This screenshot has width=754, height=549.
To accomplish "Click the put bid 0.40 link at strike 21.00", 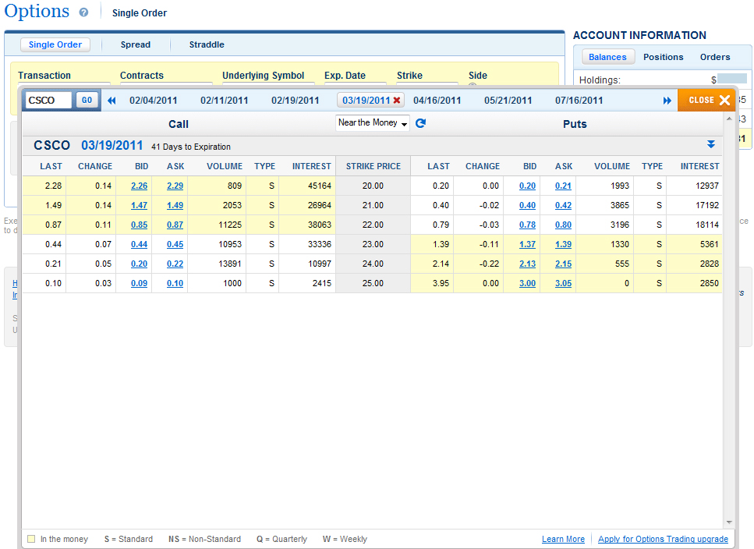I will pyautogui.click(x=528, y=205).
